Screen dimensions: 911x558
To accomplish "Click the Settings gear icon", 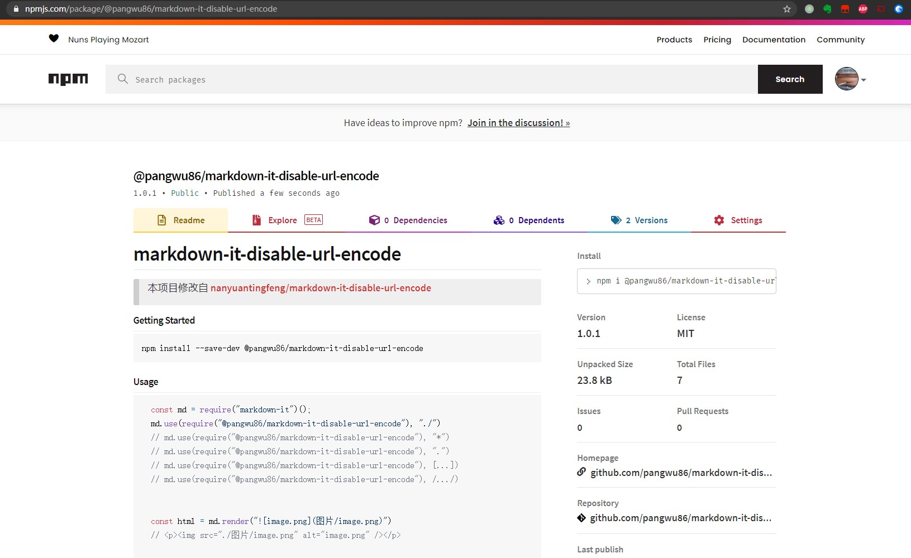I will tap(719, 220).
